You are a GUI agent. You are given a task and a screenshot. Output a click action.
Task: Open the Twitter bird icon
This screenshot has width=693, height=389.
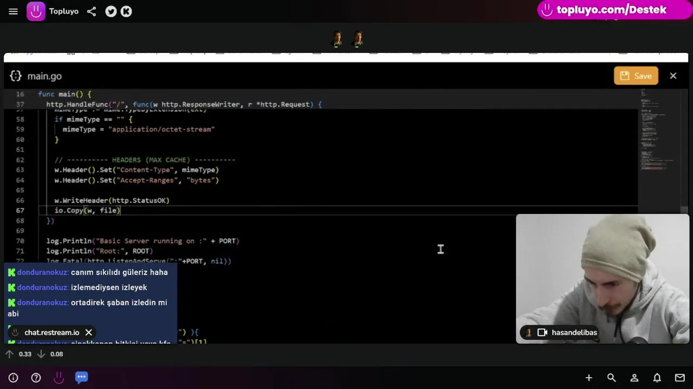coord(111,11)
